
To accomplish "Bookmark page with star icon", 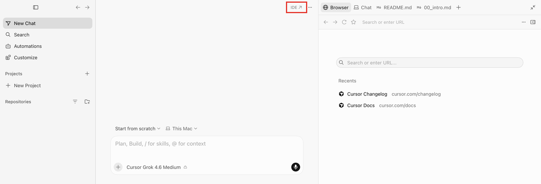I will (353, 22).
